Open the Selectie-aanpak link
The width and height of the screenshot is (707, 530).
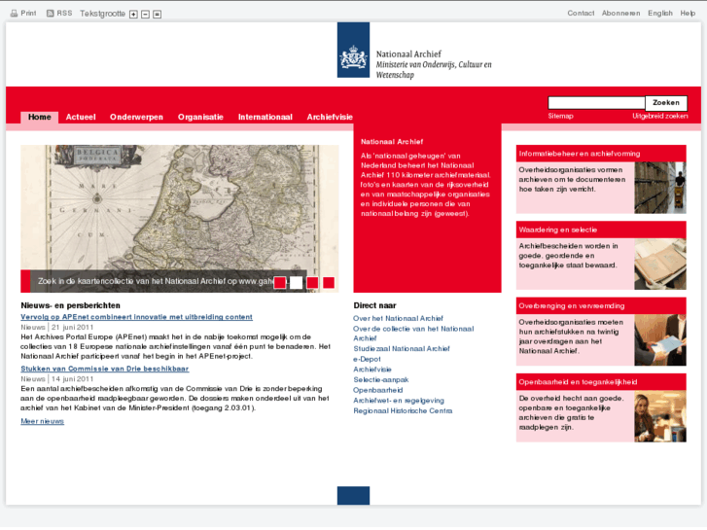381,380
